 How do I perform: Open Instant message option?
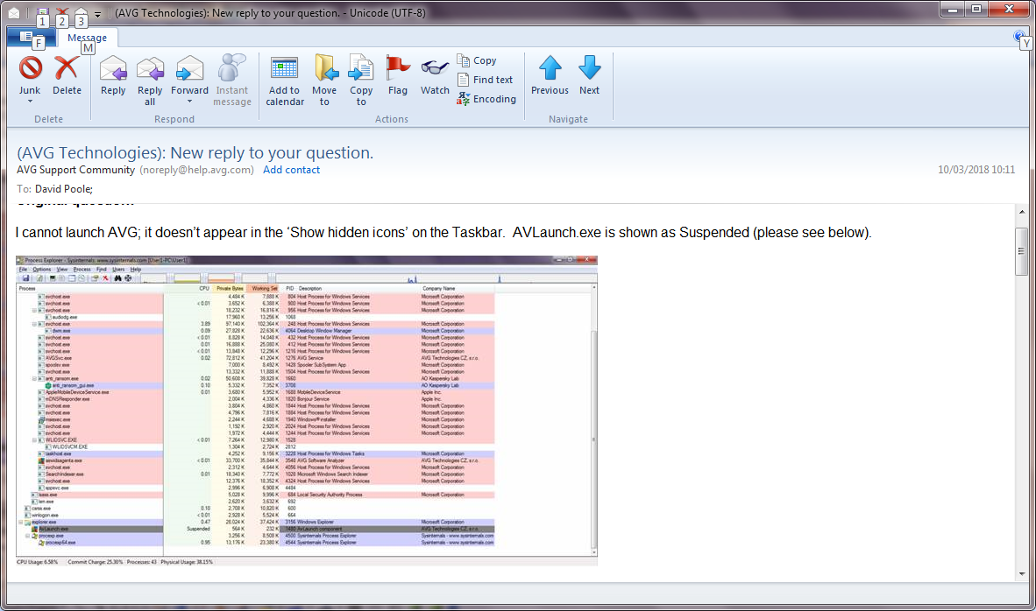pyautogui.click(x=232, y=81)
